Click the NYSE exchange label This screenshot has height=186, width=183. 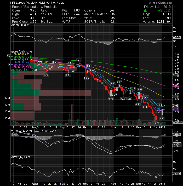coord(60,3)
